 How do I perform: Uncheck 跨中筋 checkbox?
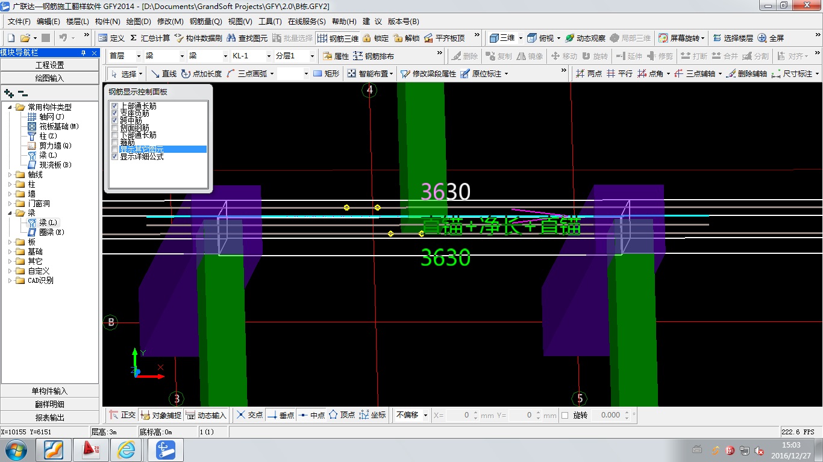114,120
